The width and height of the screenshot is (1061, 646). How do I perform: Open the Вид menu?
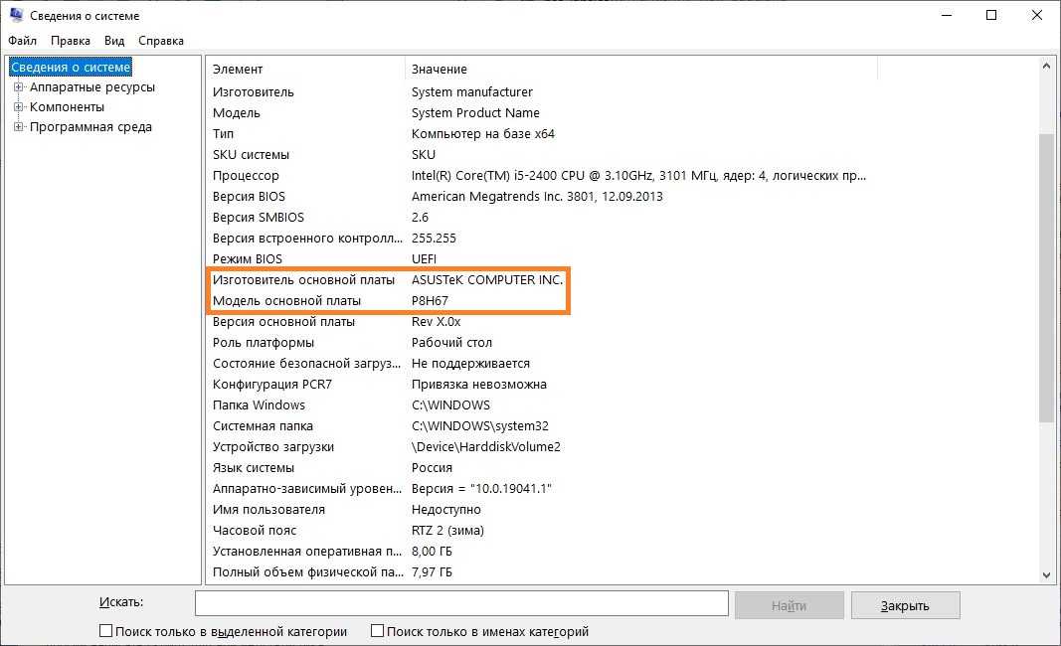114,41
